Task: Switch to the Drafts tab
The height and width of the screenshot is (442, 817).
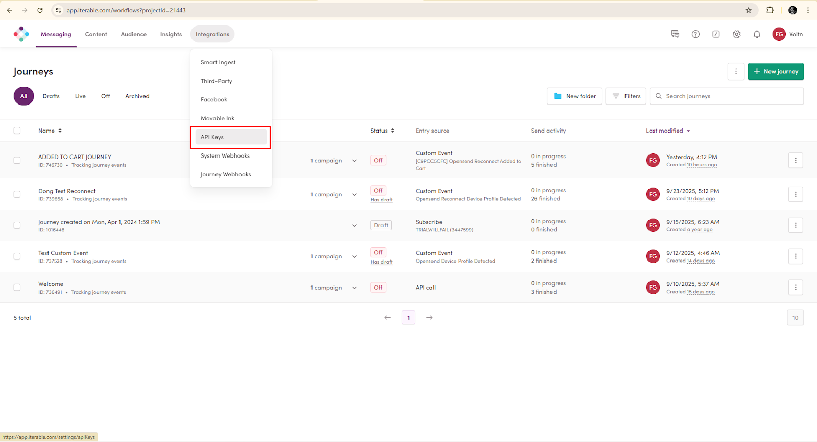Action: coord(51,96)
